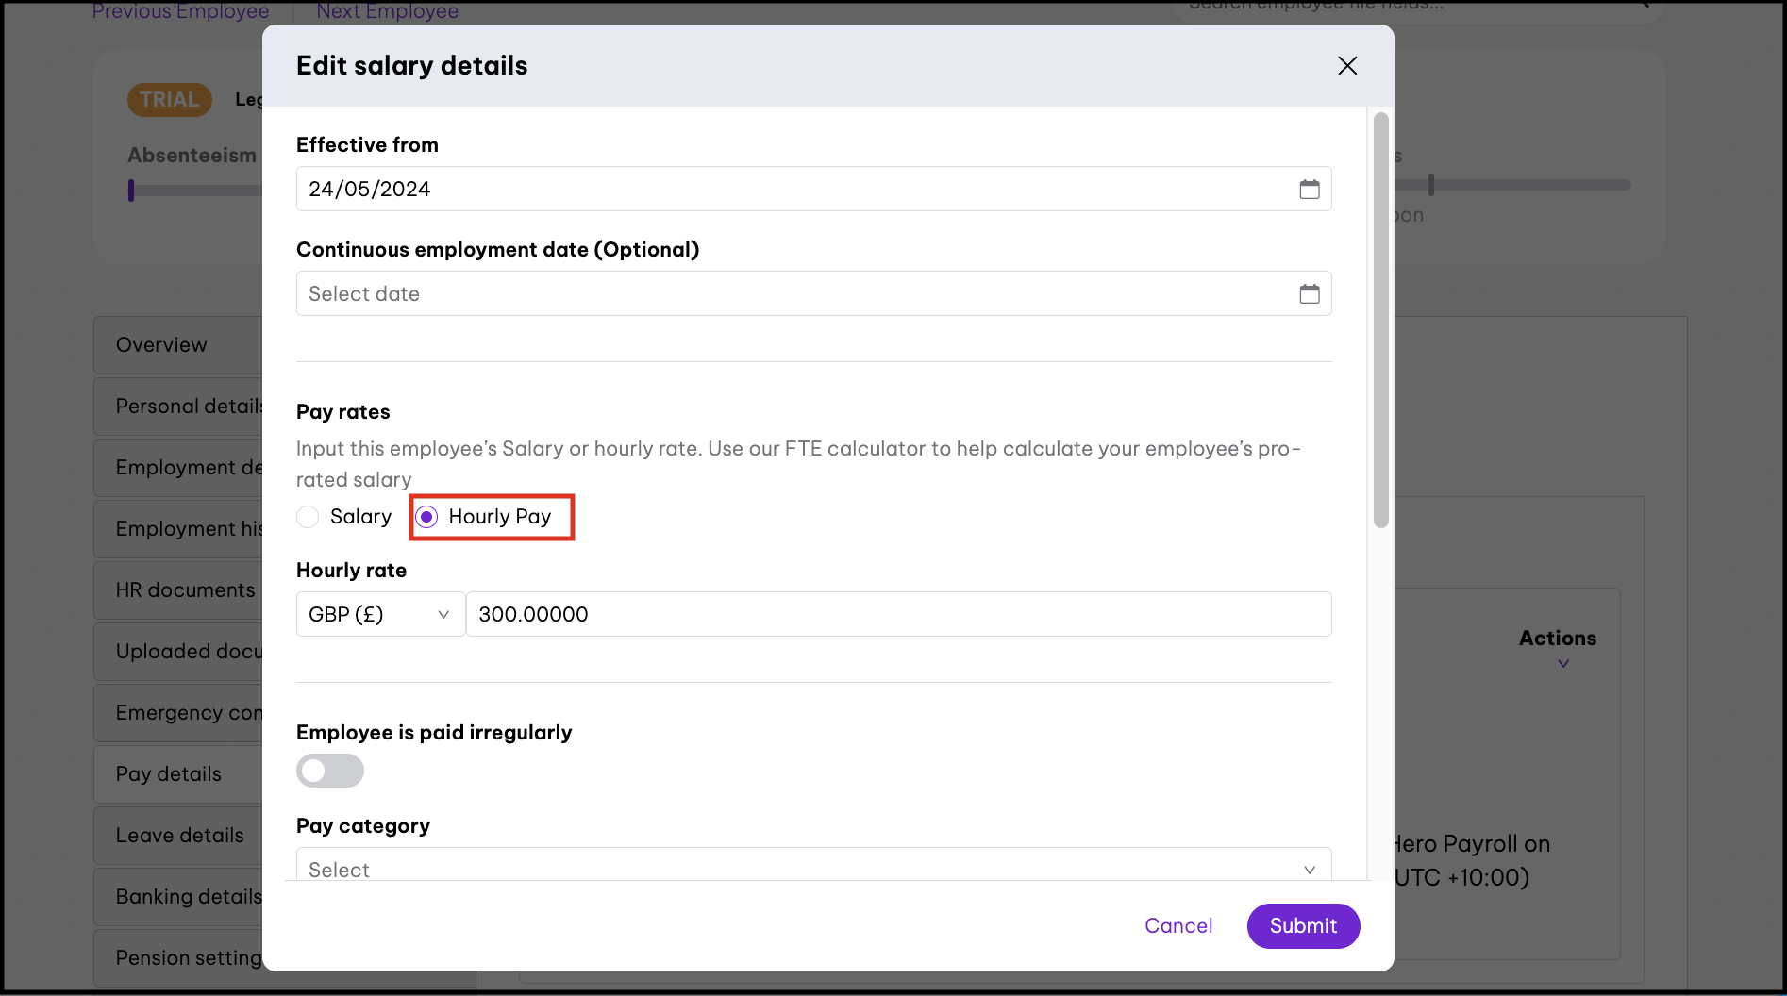Screen dimensions: 1787x996
Task: Navigate to Next Employee
Action: [x=387, y=11]
